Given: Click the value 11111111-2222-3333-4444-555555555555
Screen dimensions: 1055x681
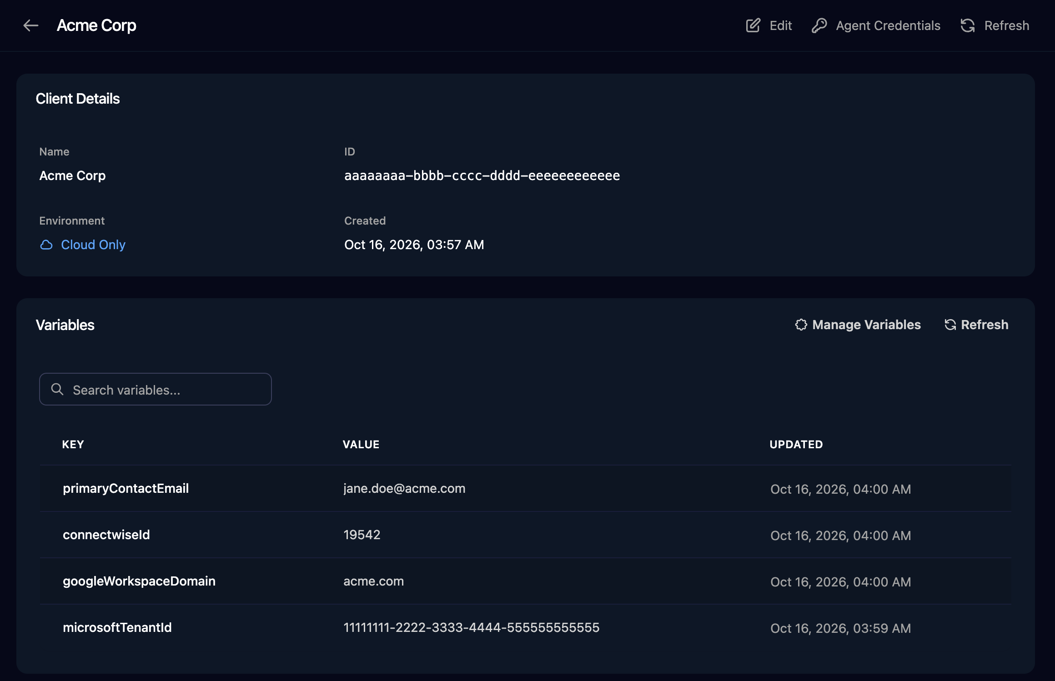Looking at the screenshot, I should point(471,627).
